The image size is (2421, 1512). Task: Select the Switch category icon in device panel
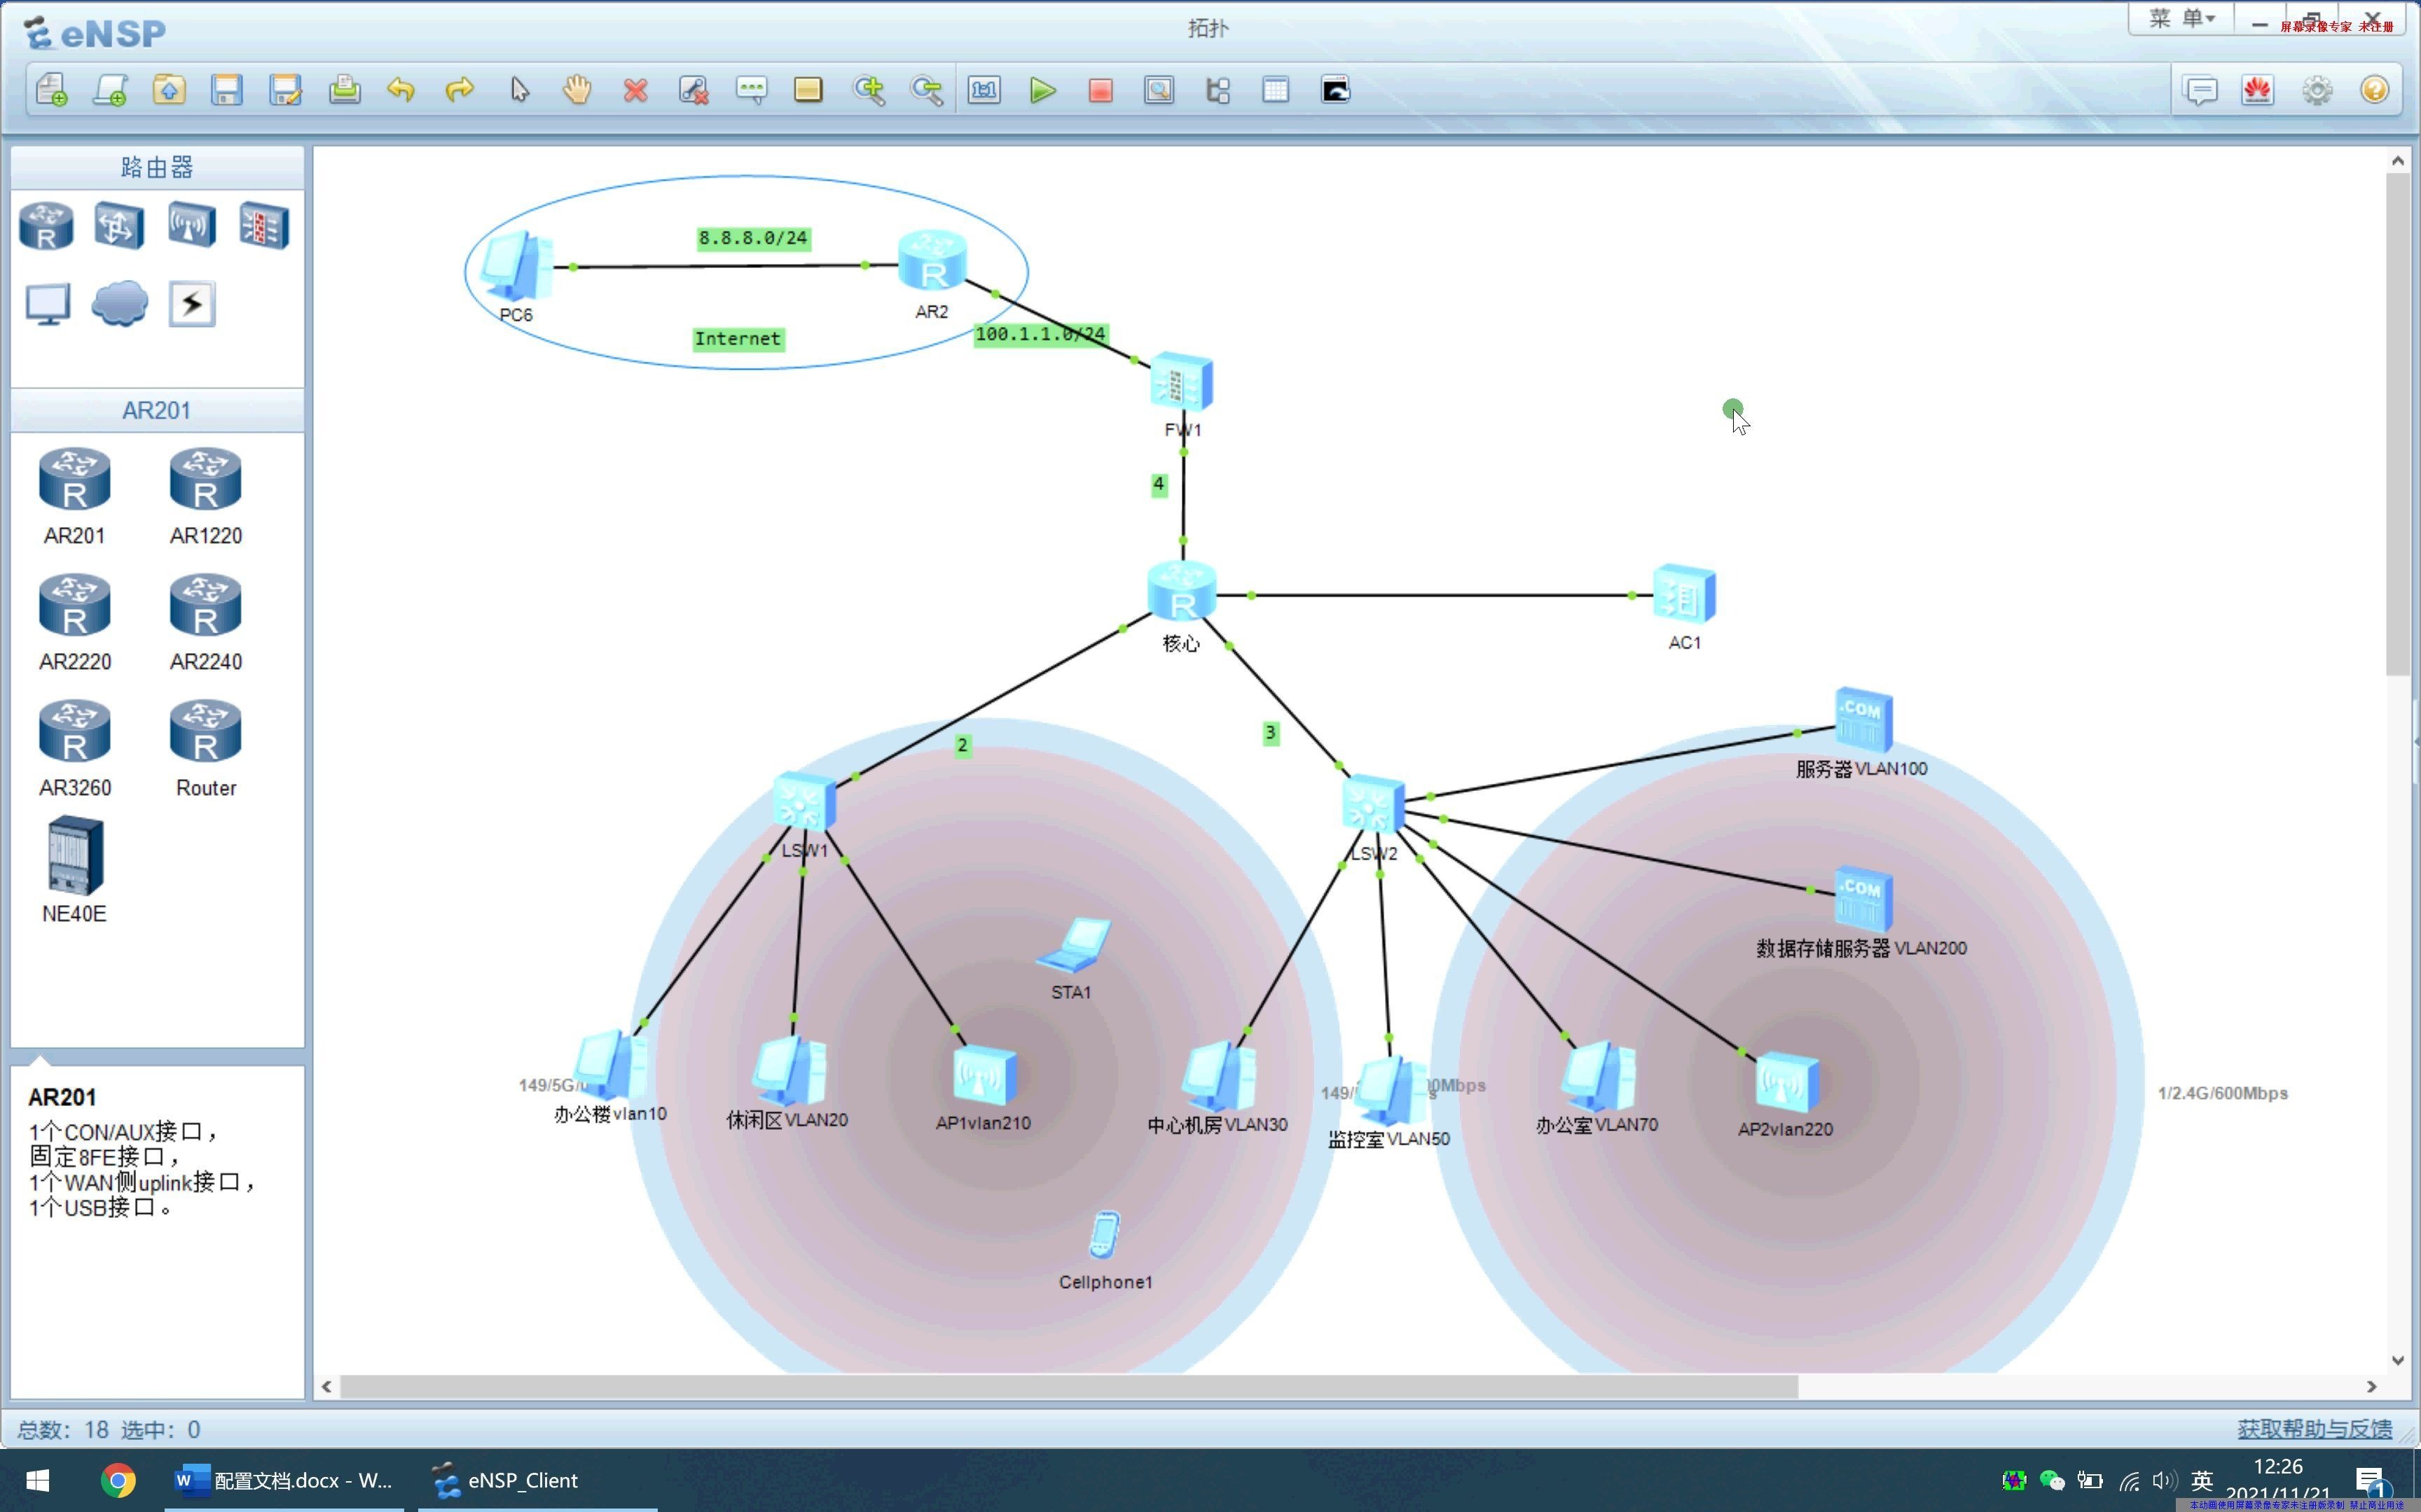click(119, 225)
